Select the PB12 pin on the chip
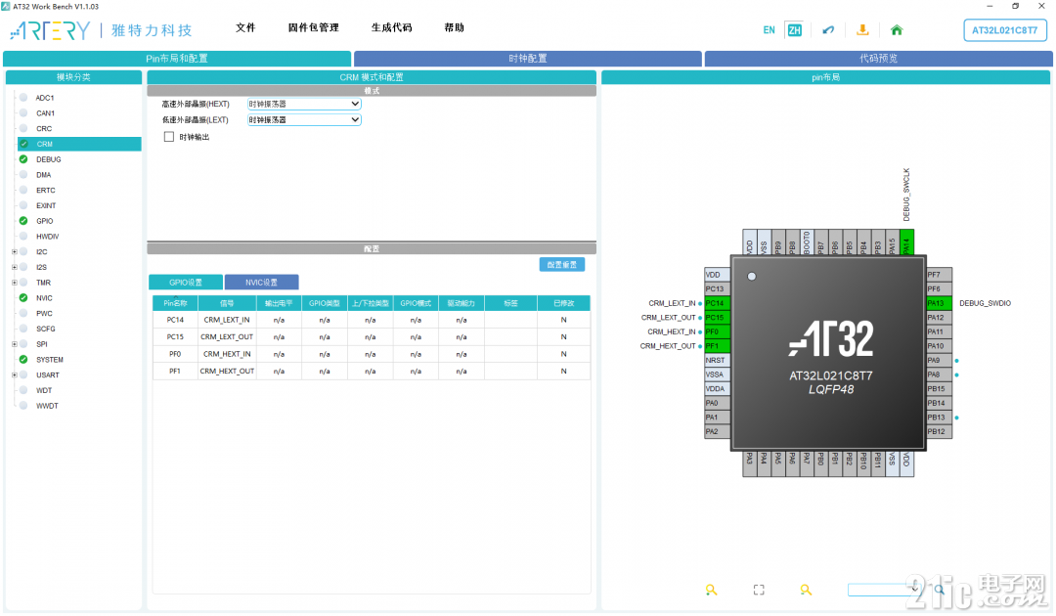 [x=939, y=431]
